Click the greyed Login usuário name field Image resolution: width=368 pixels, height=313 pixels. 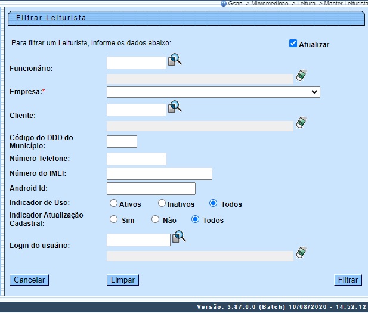pos(200,256)
